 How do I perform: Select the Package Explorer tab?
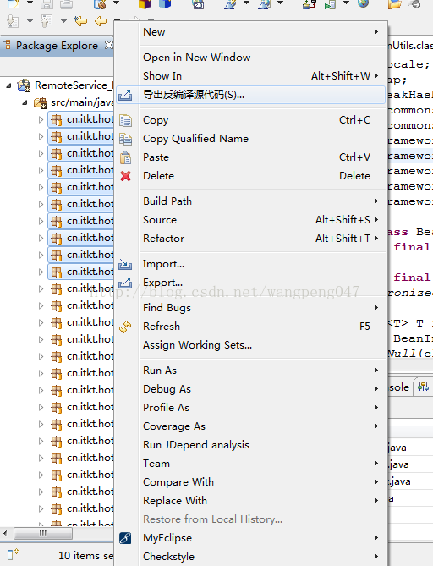pos(57,46)
